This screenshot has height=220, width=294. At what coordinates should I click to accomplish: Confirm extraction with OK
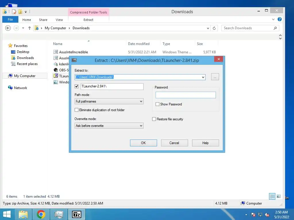[144, 143]
